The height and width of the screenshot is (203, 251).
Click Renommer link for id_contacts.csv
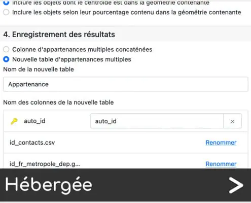(x=221, y=143)
